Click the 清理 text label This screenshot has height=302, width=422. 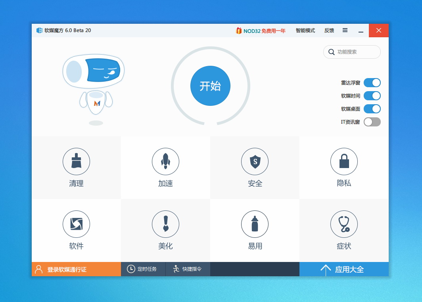[x=76, y=183]
